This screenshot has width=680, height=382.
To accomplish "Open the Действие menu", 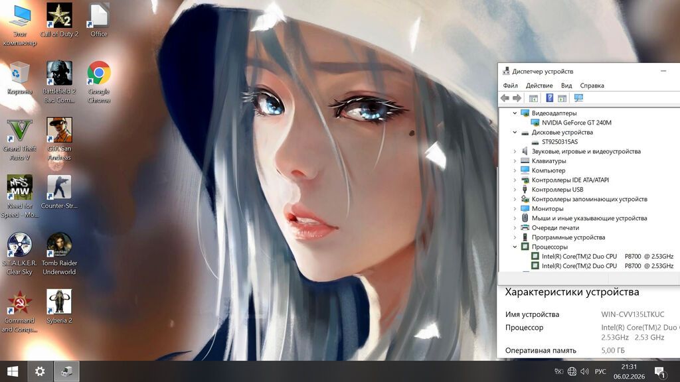I will pyautogui.click(x=539, y=86).
